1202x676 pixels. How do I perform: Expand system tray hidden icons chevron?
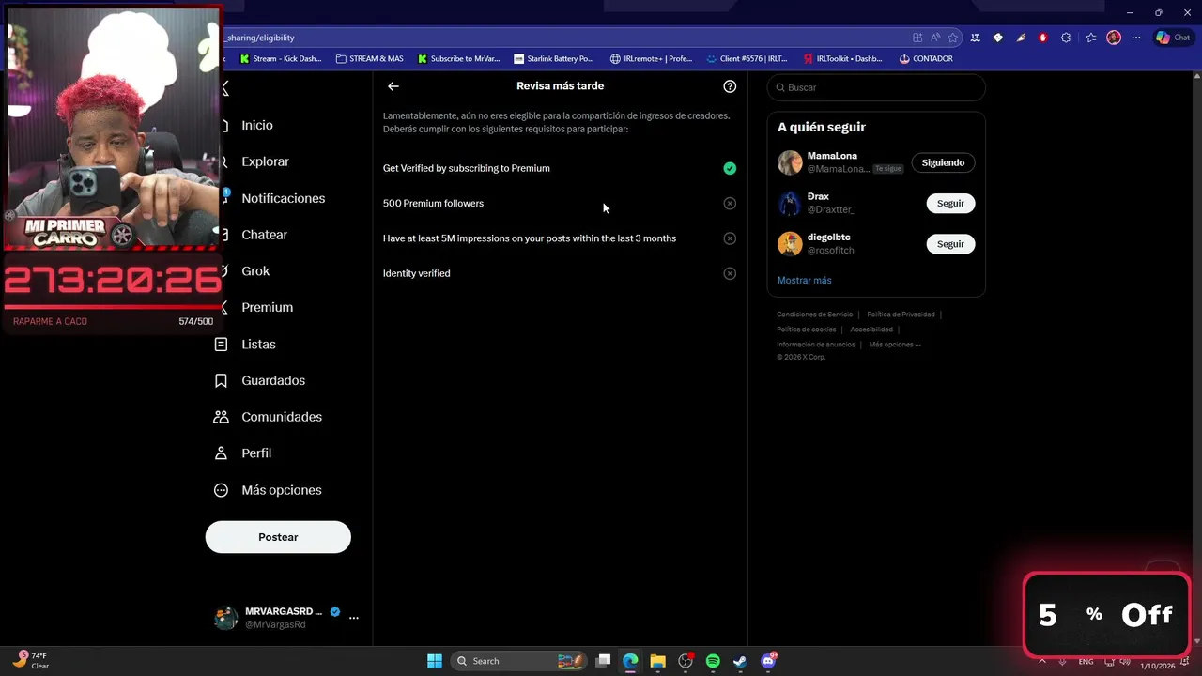pos(1041,662)
